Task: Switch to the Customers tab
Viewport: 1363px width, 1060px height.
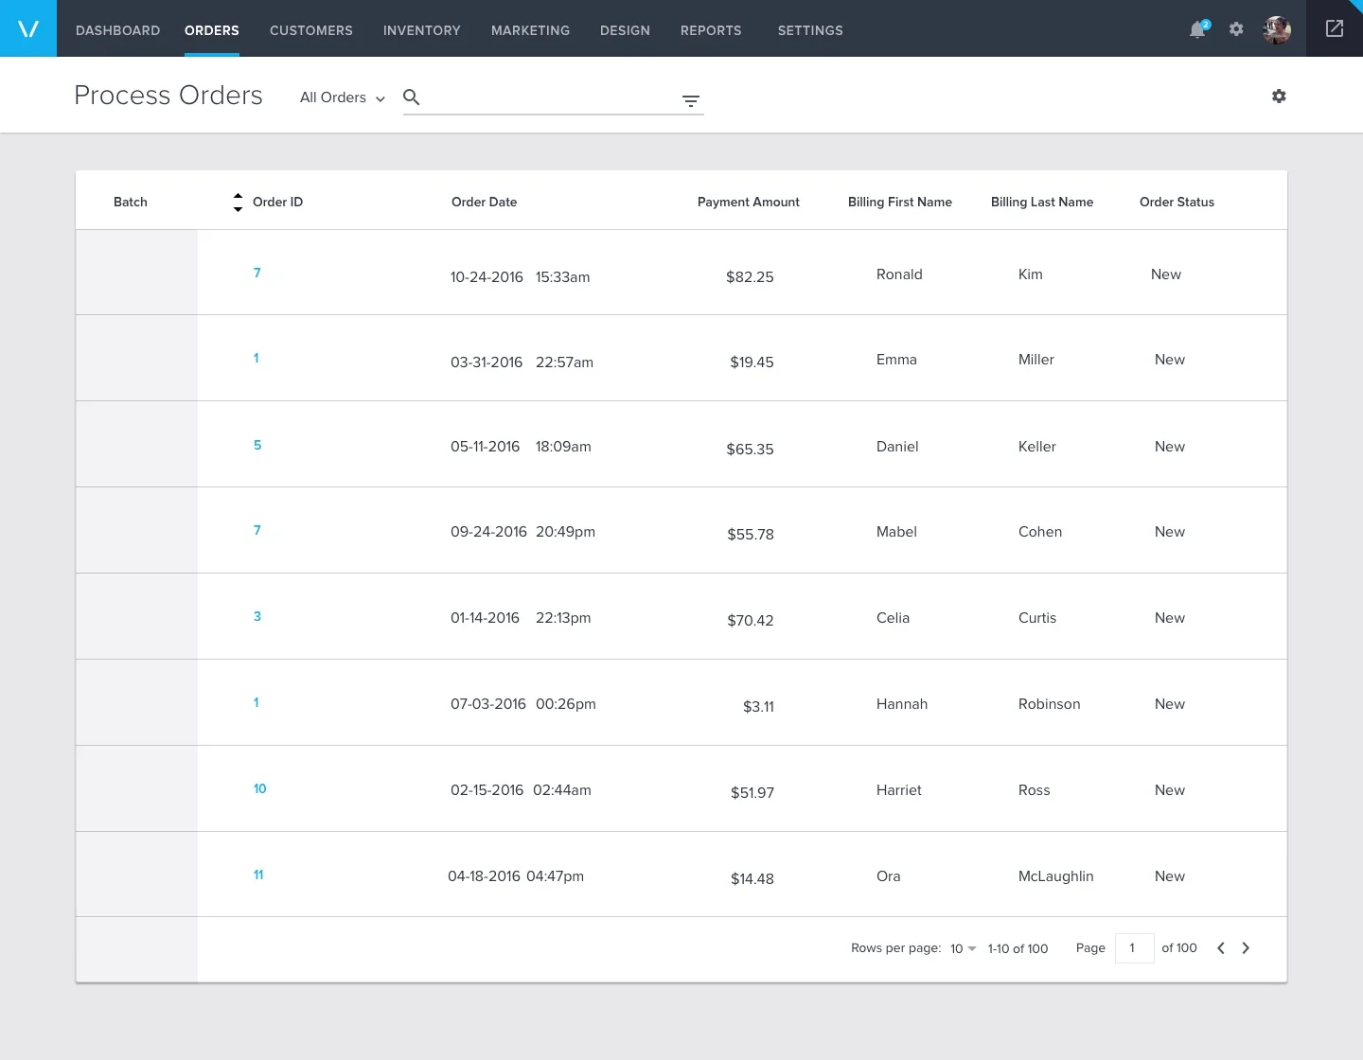Action: point(311,30)
